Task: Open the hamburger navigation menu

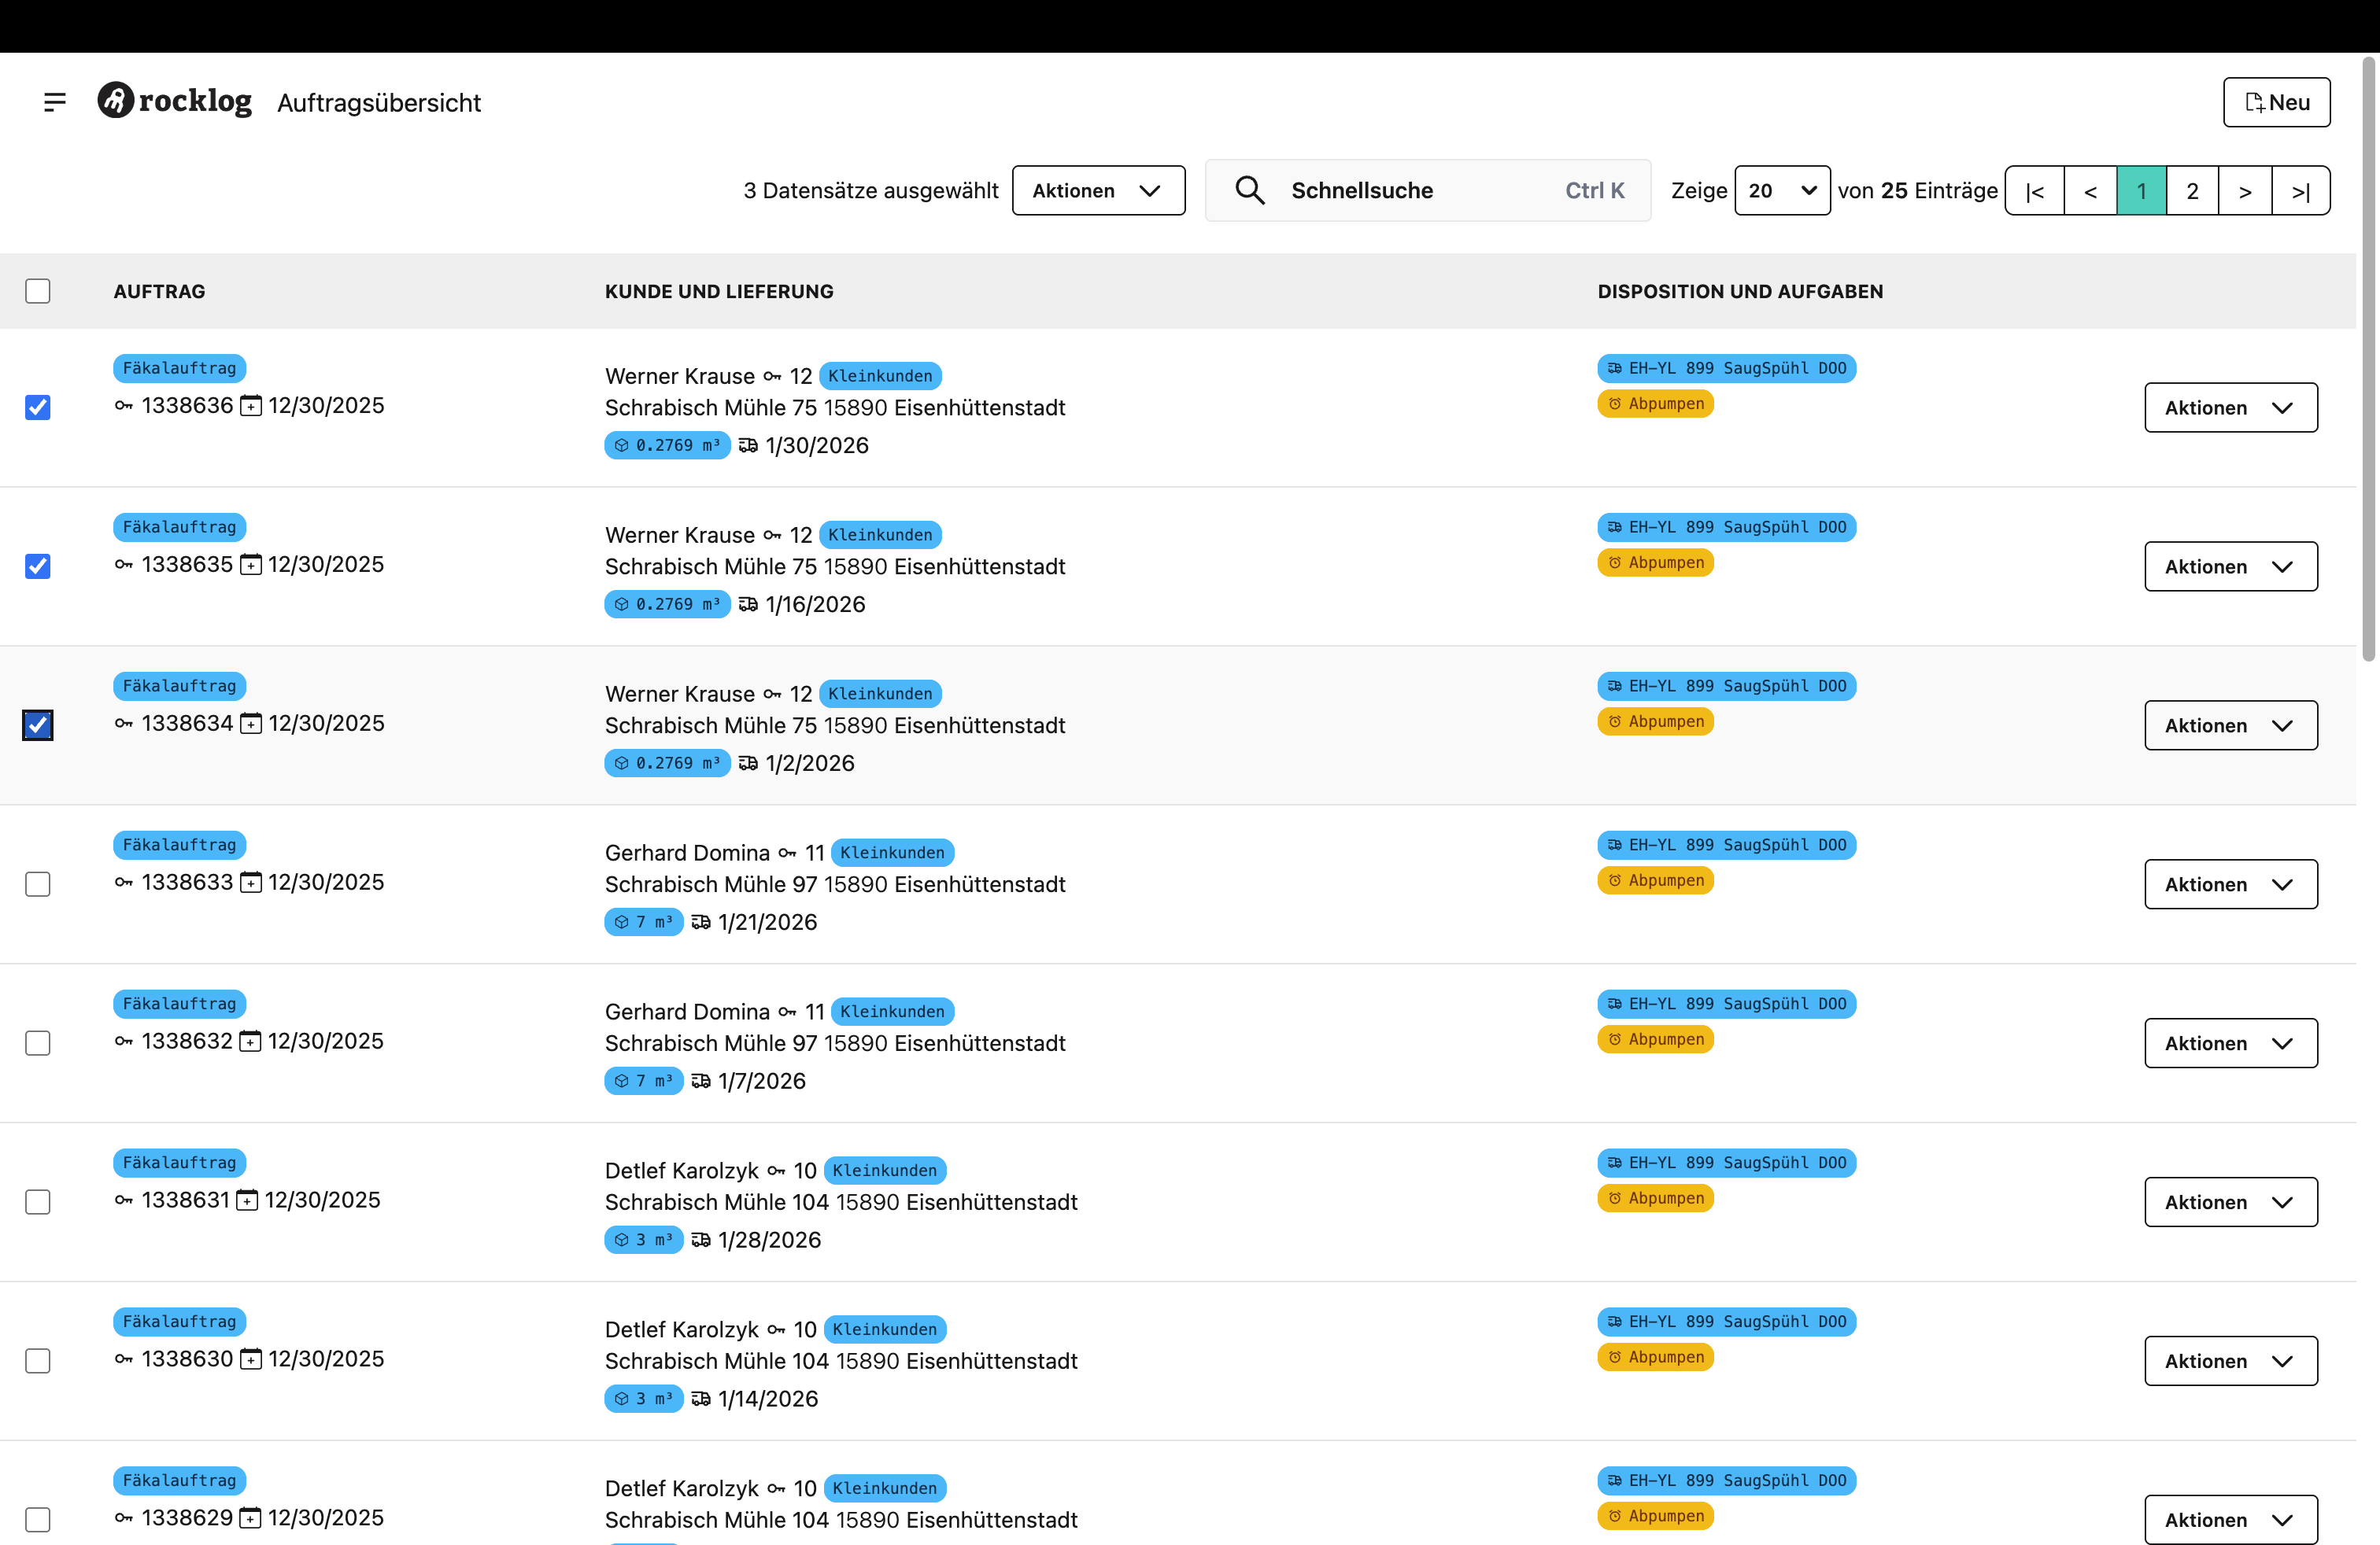Action: pyautogui.click(x=55, y=102)
